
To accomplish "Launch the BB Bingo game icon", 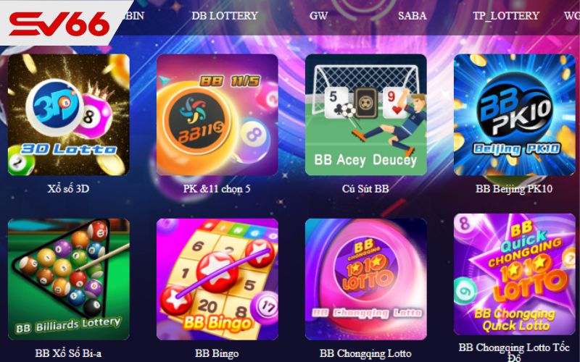I will pyautogui.click(x=217, y=279).
